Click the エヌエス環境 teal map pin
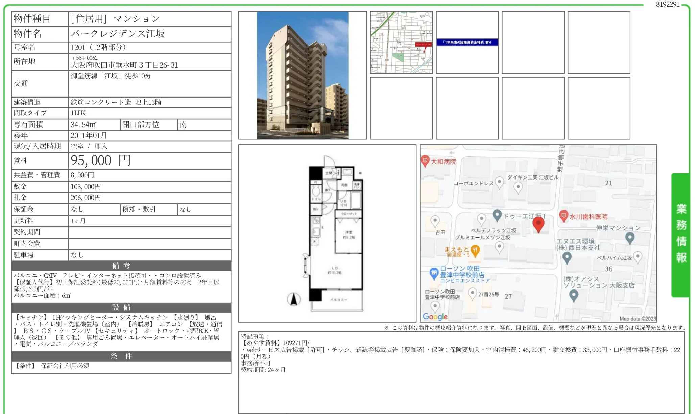The height and width of the screenshot is (414, 695). point(567,258)
